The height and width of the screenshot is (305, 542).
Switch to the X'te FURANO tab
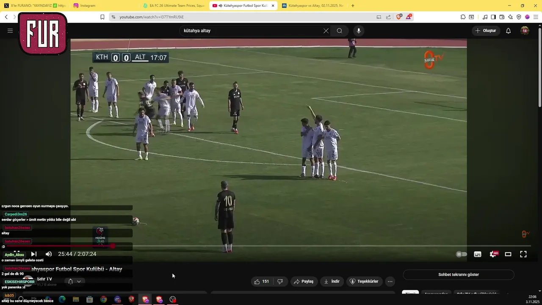click(35, 6)
